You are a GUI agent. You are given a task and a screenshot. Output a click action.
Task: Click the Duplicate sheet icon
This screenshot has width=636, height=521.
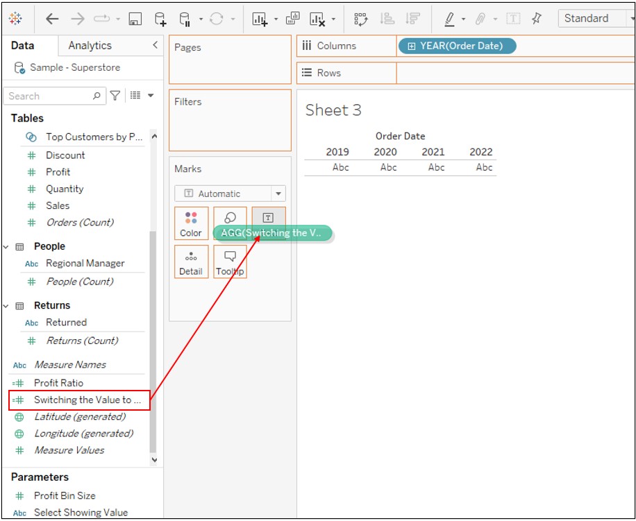292,19
